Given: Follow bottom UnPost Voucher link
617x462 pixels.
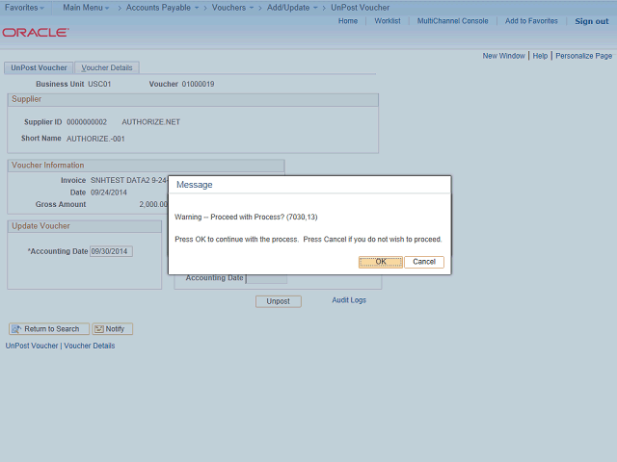Looking at the screenshot, I should point(32,346).
